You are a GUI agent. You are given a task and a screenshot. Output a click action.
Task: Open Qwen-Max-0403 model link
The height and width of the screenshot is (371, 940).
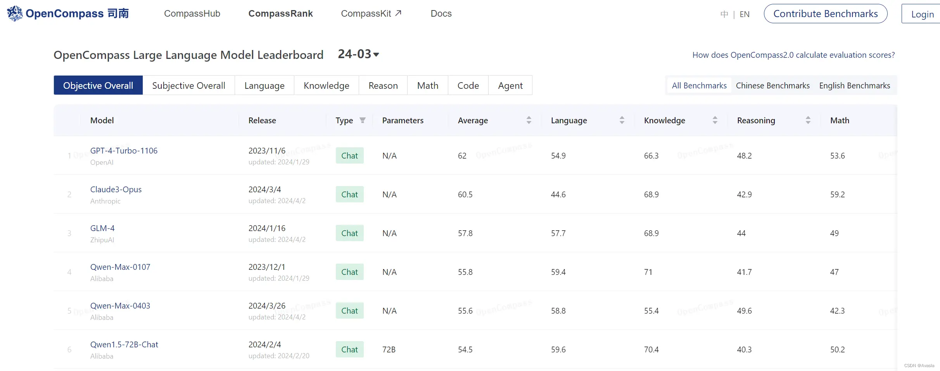tap(120, 305)
